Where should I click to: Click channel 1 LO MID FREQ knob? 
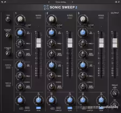[20, 76]
